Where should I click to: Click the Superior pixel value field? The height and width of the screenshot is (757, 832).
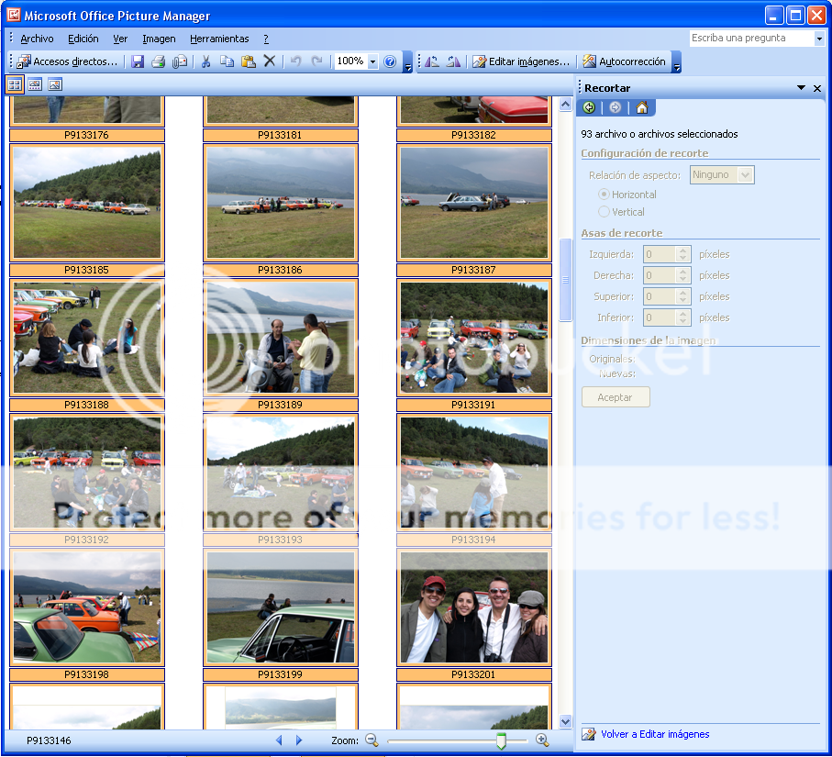pos(660,296)
